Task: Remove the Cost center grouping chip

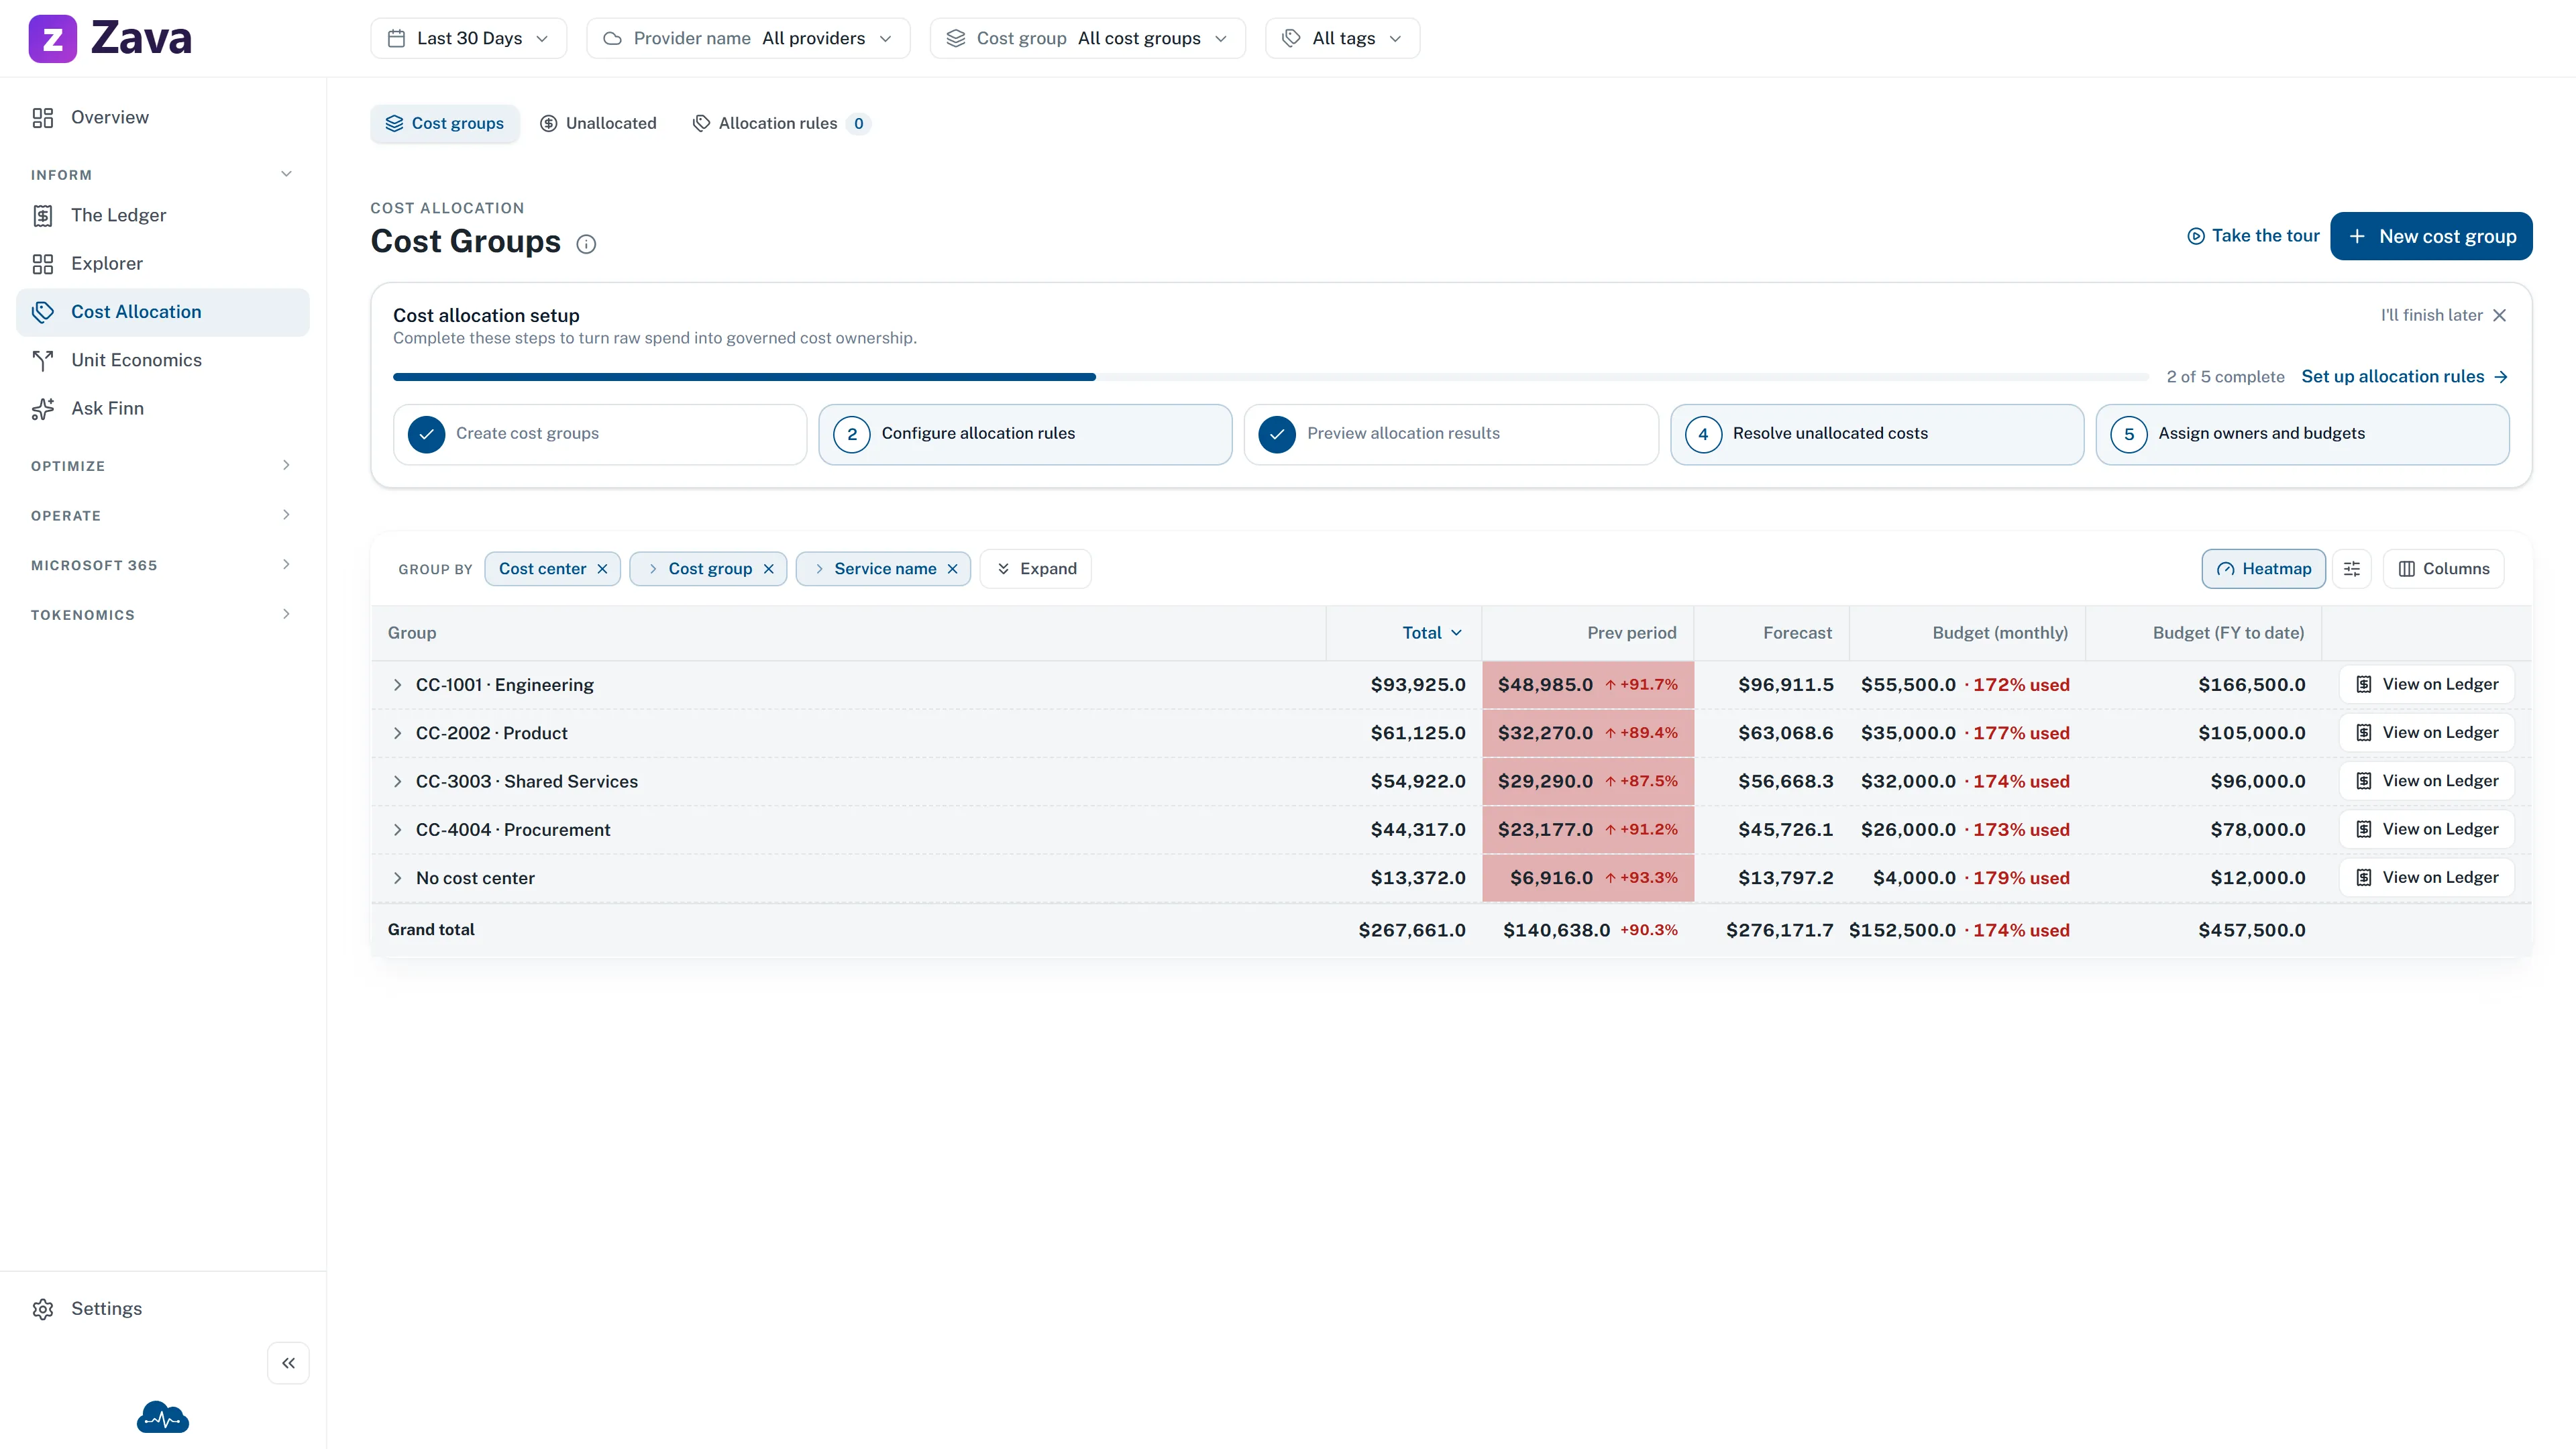Action: 602,569
